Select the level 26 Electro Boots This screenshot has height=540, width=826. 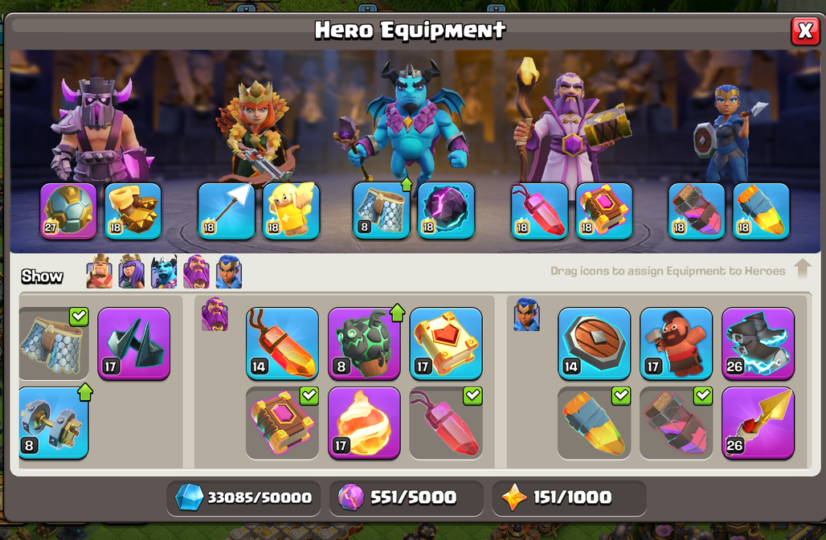758,343
